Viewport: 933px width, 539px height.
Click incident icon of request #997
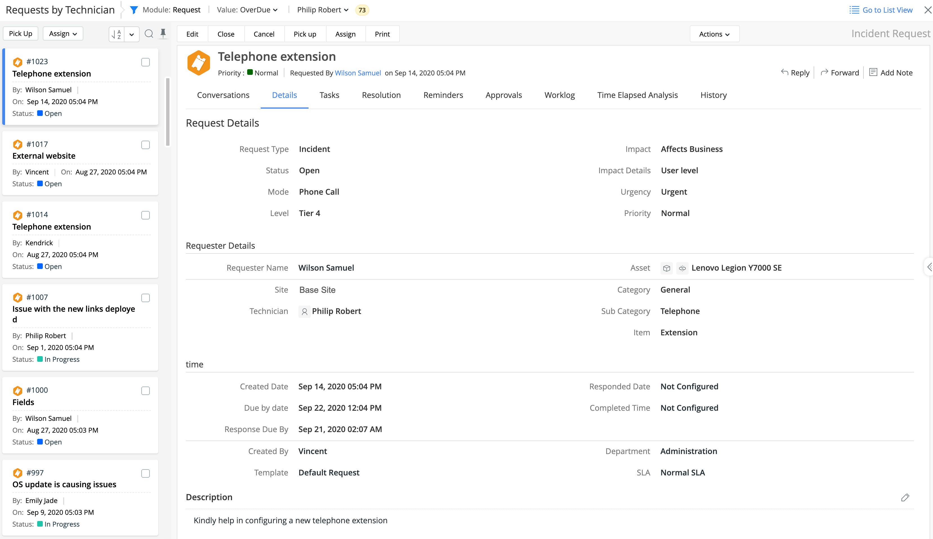[x=17, y=473]
